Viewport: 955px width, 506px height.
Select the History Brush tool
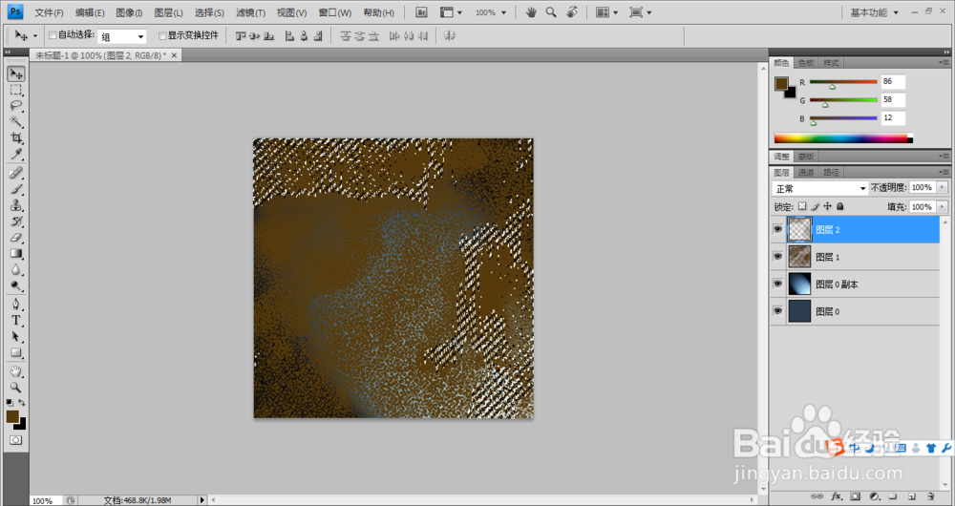[16, 221]
